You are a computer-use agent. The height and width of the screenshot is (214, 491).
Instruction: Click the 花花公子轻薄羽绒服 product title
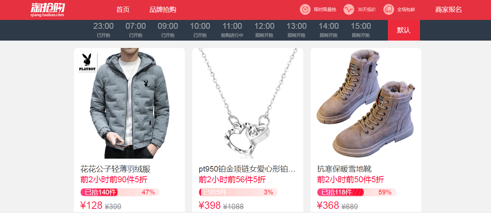pyautogui.click(x=115, y=169)
